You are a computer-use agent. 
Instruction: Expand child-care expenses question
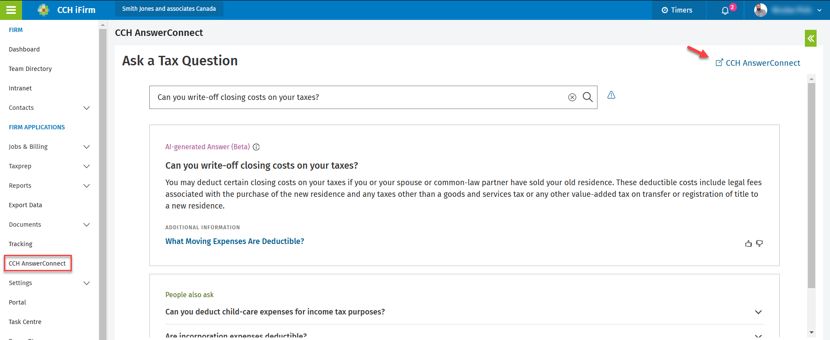tap(758, 312)
